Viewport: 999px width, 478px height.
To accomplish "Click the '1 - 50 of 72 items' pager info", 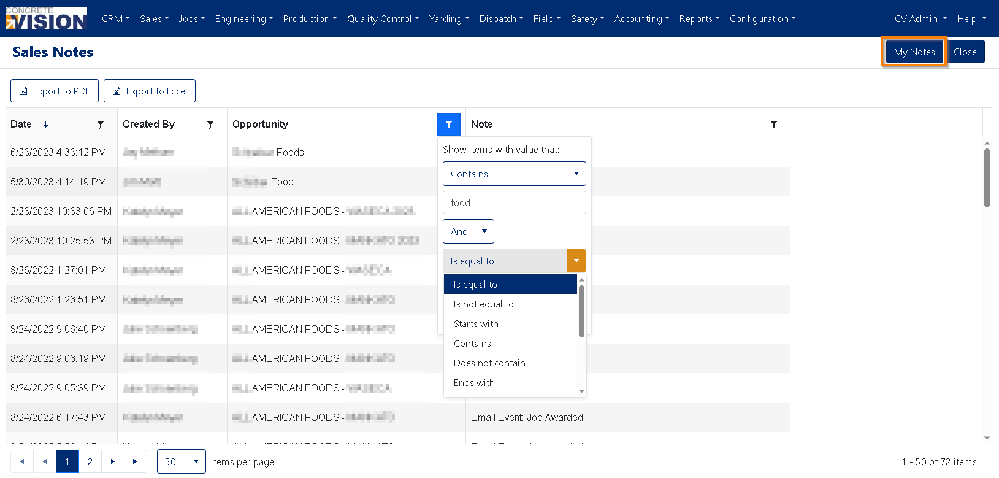I will pyautogui.click(x=939, y=462).
